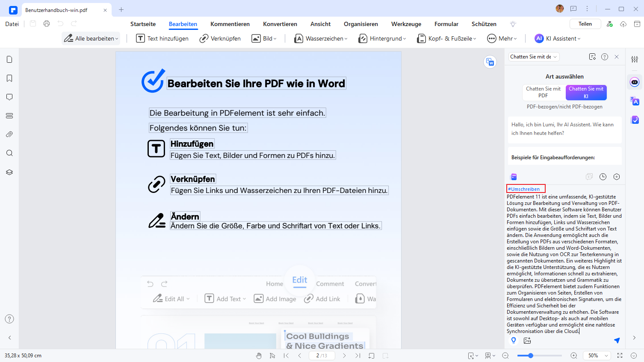Switch to Startseite tab

(x=143, y=24)
